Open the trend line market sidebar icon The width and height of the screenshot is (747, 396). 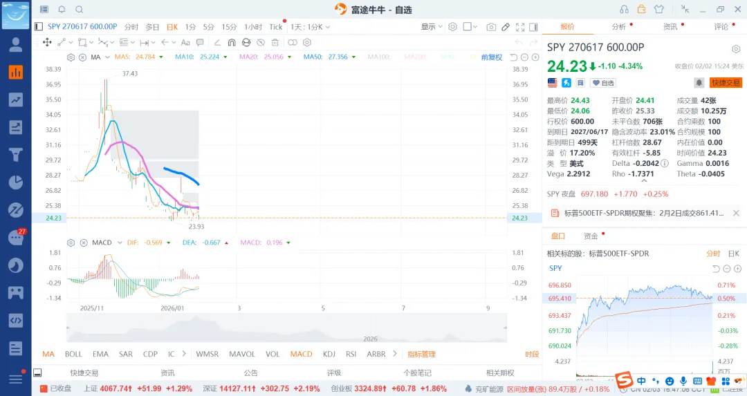point(16,100)
